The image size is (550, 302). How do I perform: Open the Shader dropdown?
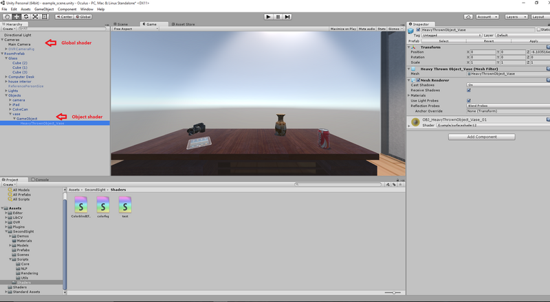tap(493, 125)
